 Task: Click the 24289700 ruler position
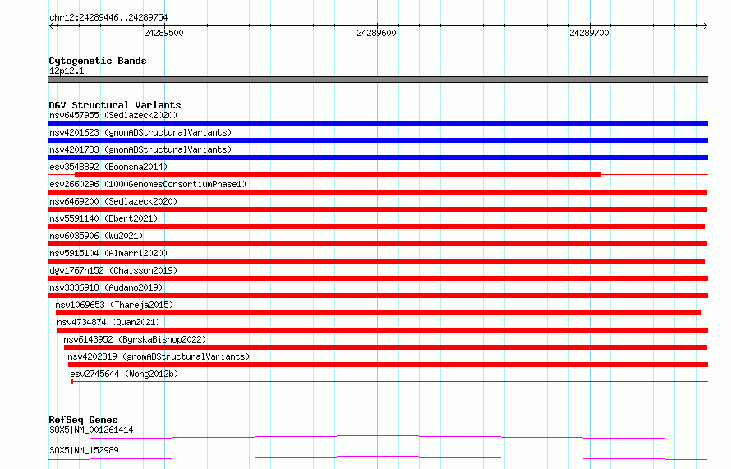tap(589, 33)
